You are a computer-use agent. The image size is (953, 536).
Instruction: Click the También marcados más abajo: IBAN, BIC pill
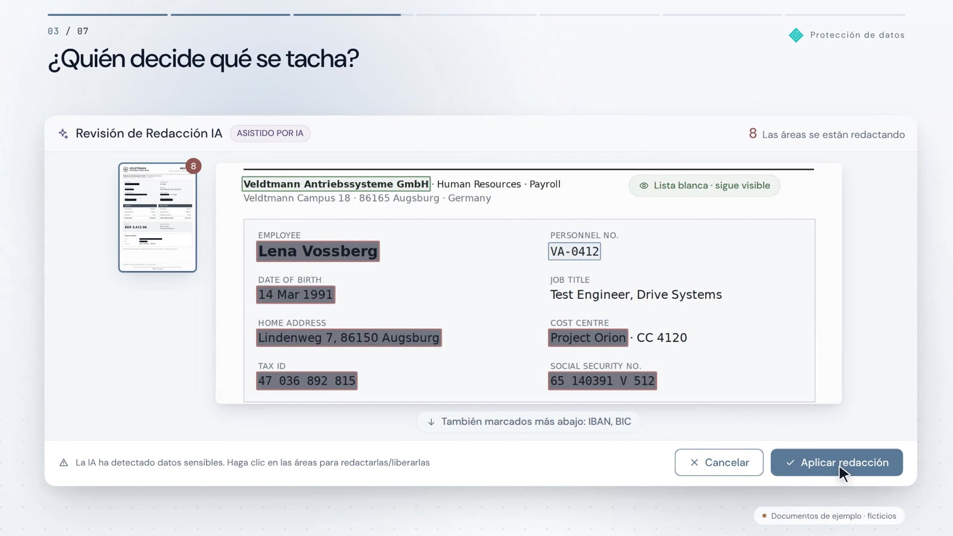coord(528,422)
